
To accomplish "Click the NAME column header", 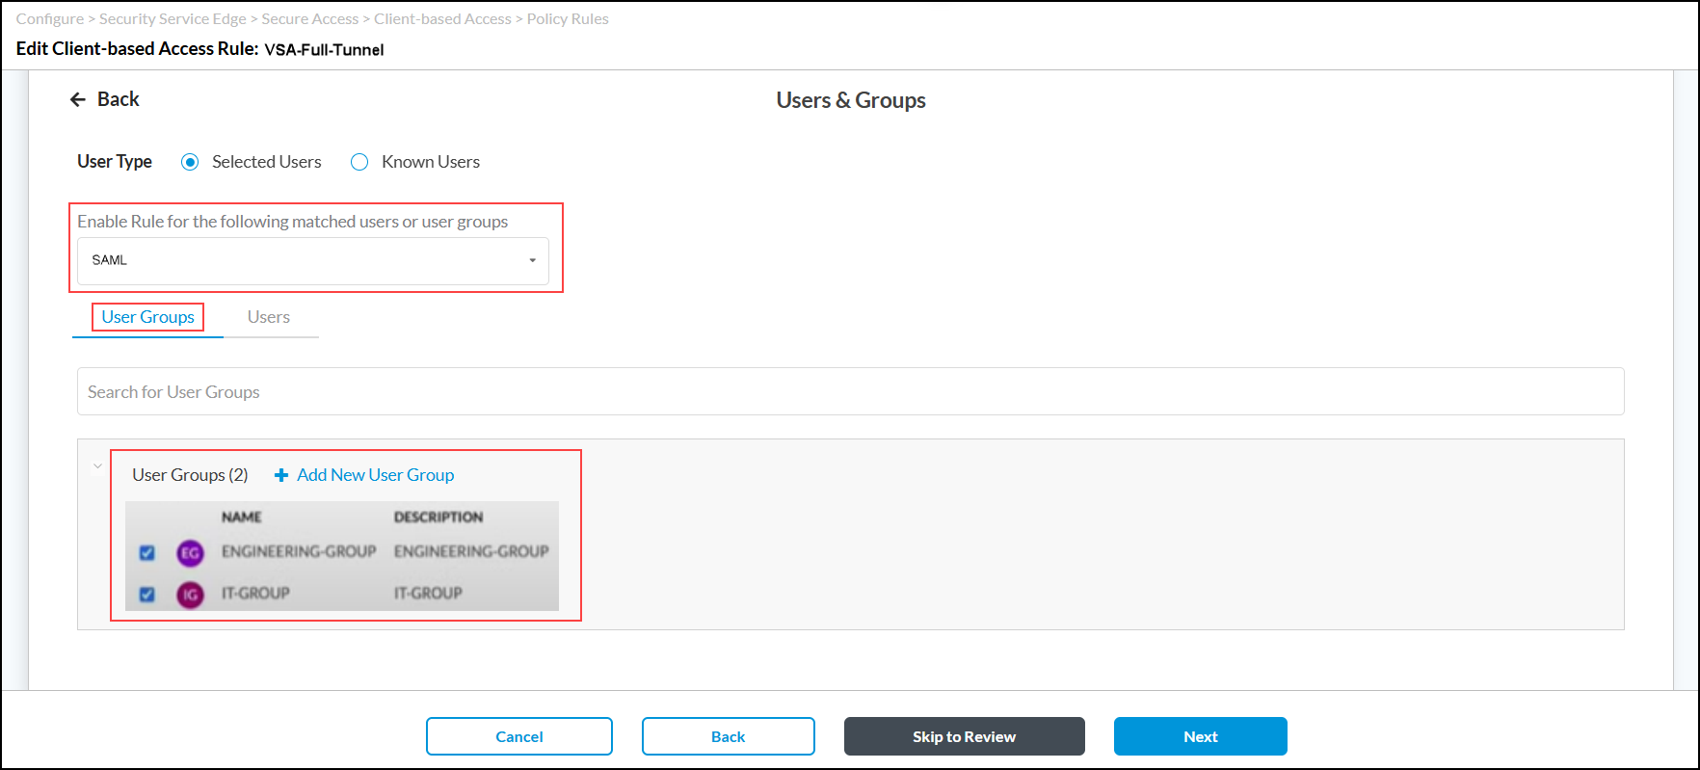I will [242, 518].
